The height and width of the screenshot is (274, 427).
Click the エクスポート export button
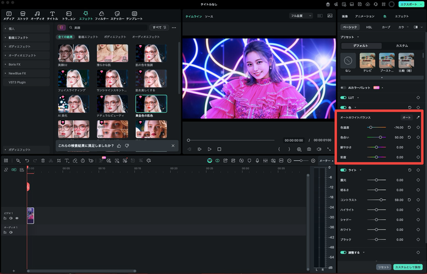pyautogui.click(x=411, y=4)
